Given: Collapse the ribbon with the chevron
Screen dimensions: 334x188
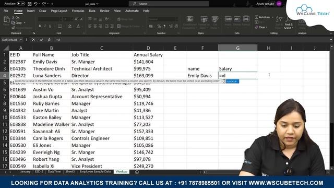Looking at the screenshot, I should [331, 33].
